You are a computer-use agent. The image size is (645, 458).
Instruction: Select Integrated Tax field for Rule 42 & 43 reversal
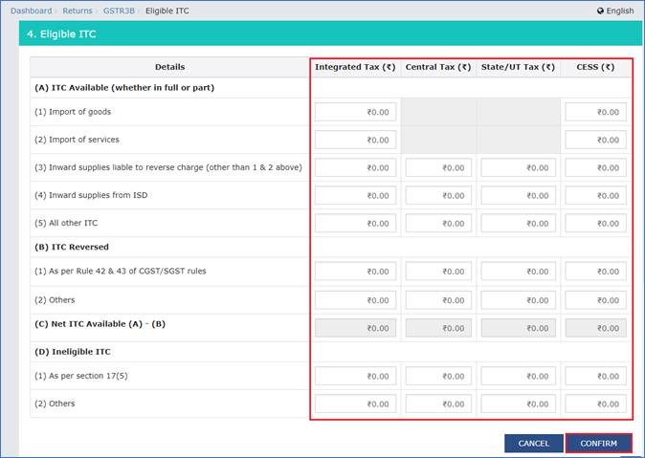355,272
